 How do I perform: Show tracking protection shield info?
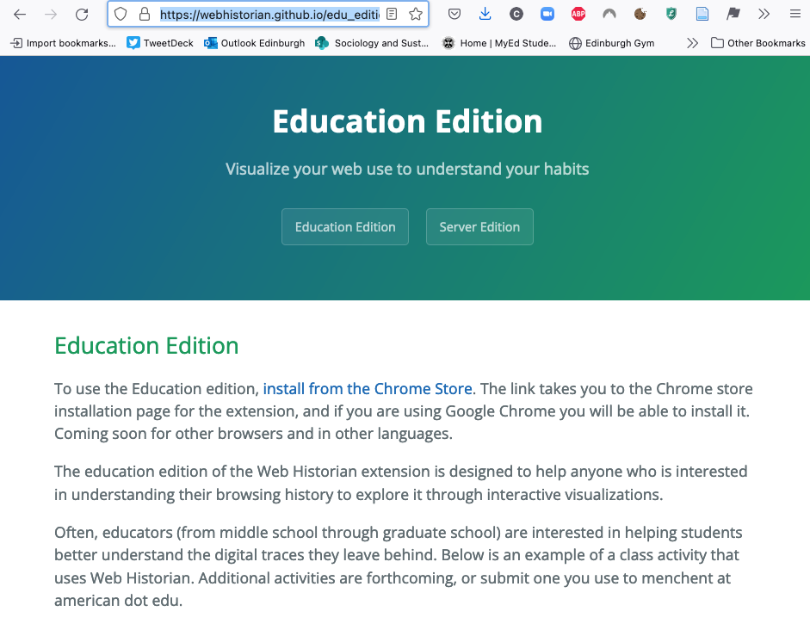(x=121, y=14)
